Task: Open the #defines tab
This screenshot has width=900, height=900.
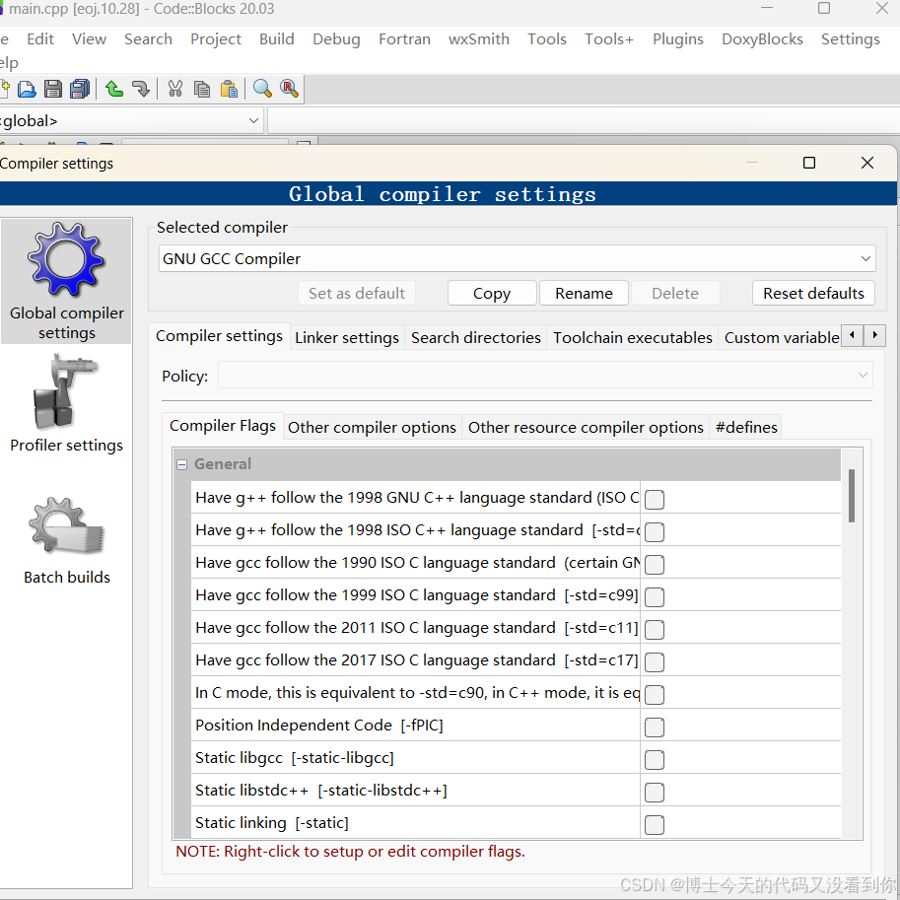Action: pyautogui.click(x=746, y=427)
